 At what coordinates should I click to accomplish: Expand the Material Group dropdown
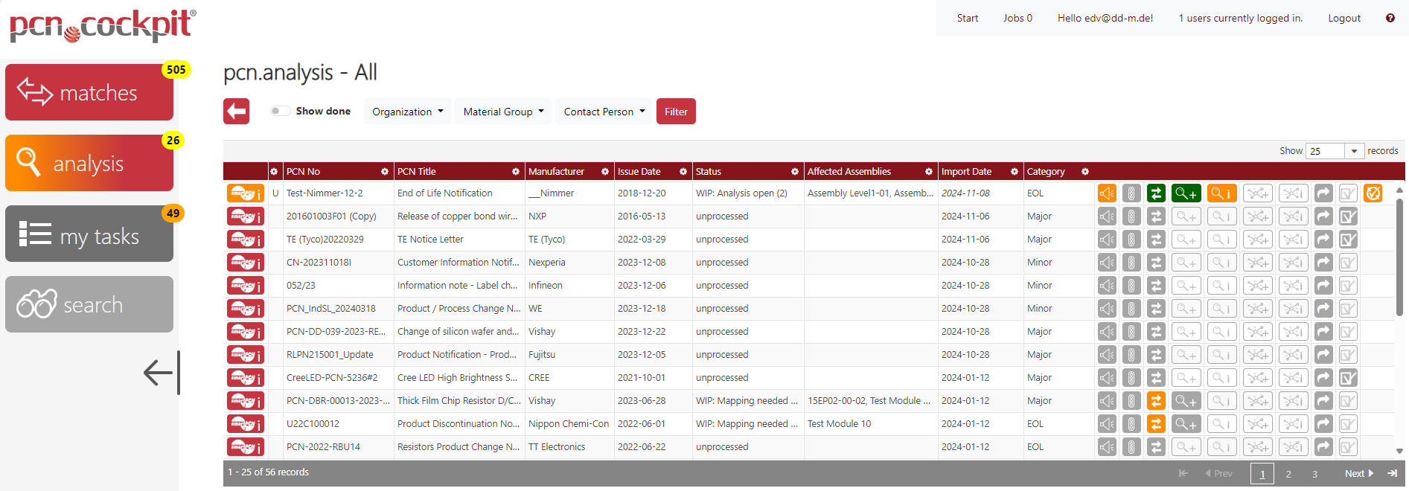[503, 112]
